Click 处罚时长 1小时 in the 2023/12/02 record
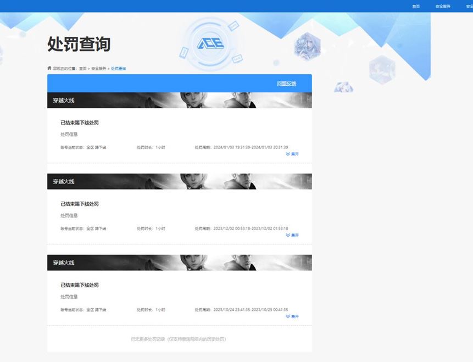 [151, 229]
